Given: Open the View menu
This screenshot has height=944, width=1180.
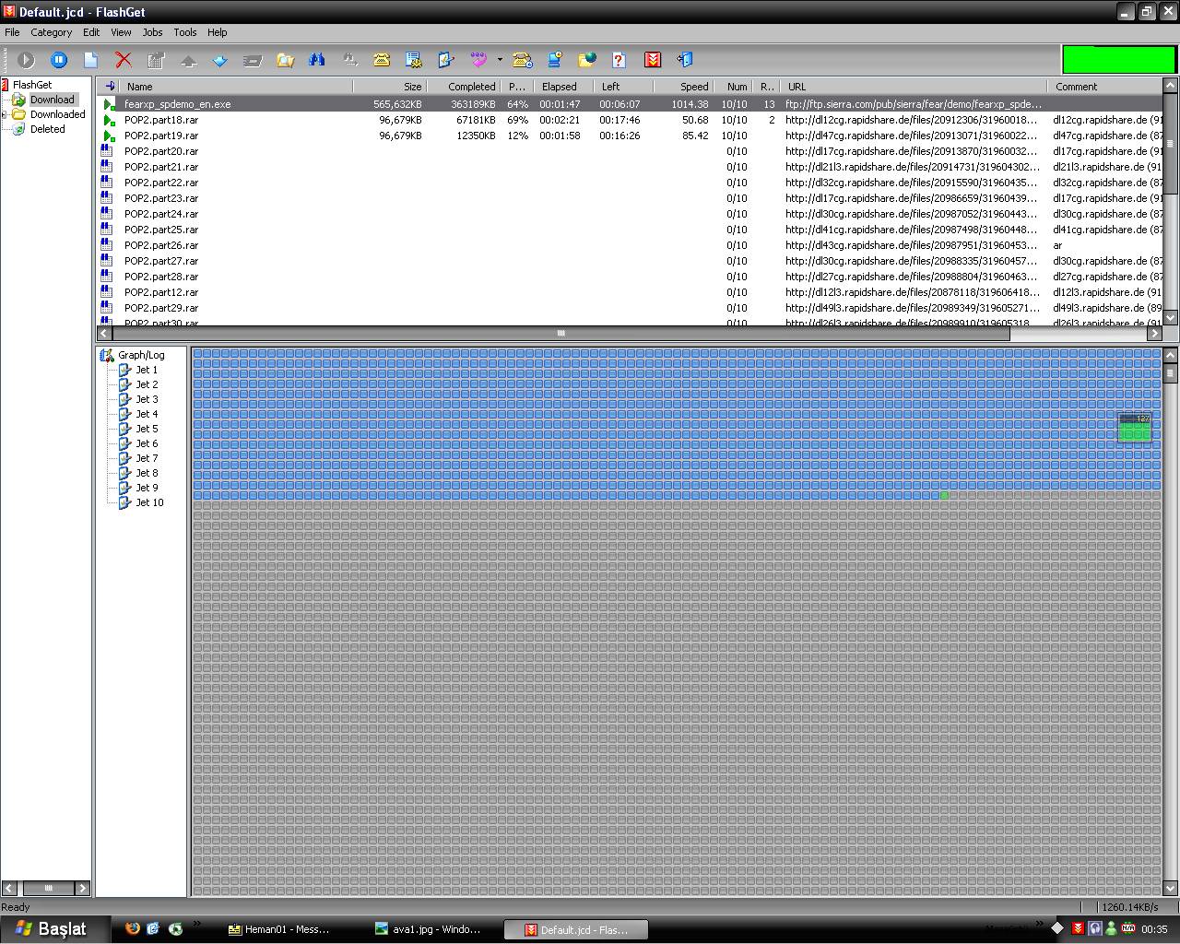Looking at the screenshot, I should 121,32.
